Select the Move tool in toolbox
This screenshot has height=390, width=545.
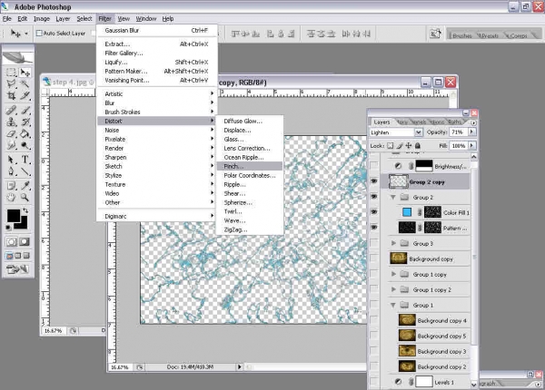click(25, 73)
